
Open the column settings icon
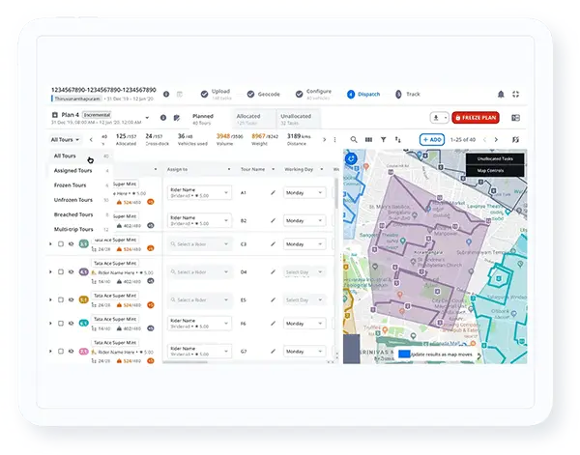pos(368,140)
